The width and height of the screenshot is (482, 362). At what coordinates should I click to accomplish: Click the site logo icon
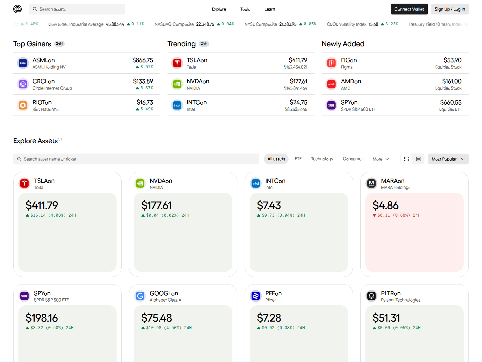[x=17, y=9]
